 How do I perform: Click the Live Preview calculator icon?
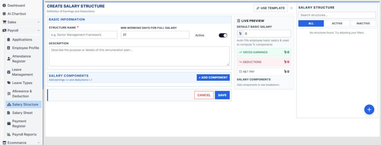click(x=238, y=21)
